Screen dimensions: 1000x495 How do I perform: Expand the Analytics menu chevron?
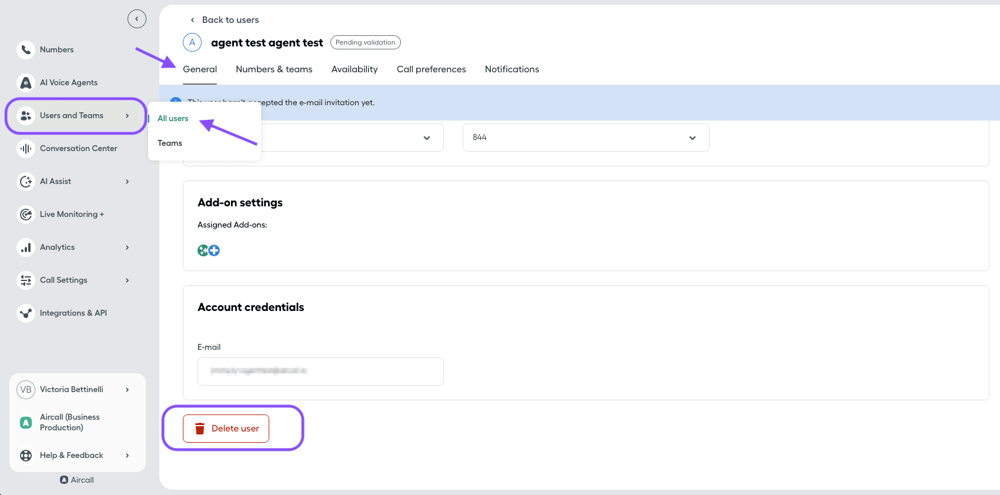click(x=127, y=247)
